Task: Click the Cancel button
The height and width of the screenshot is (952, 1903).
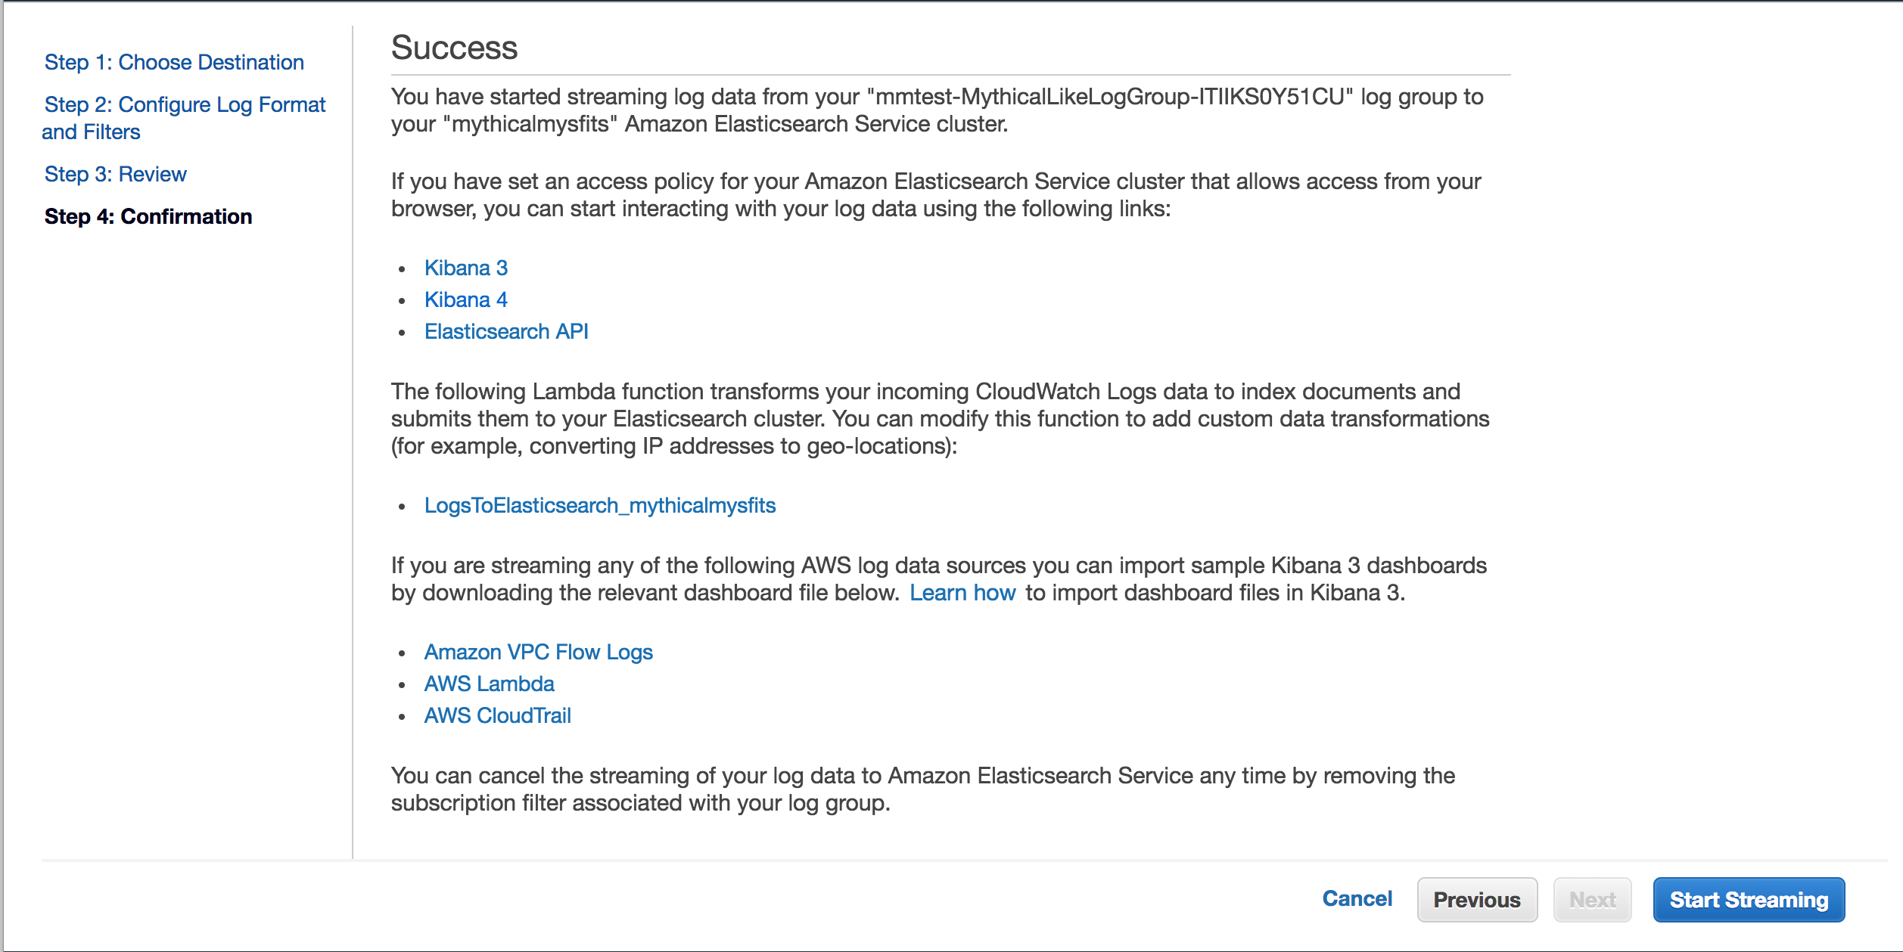Action: (1357, 898)
